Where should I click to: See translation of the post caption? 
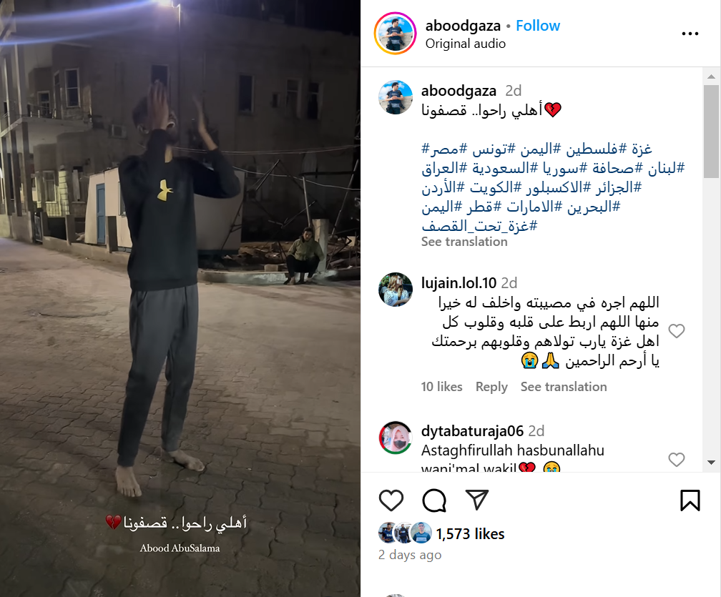(x=464, y=242)
